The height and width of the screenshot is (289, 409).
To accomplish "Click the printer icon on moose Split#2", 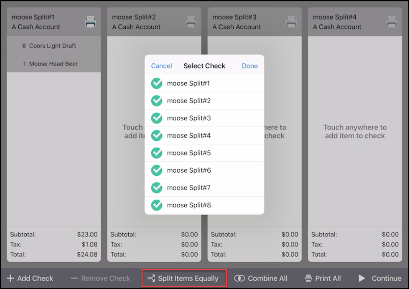I will point(191,22).
